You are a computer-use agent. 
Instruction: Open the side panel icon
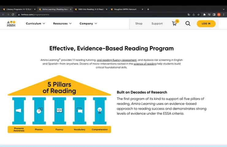214,15
